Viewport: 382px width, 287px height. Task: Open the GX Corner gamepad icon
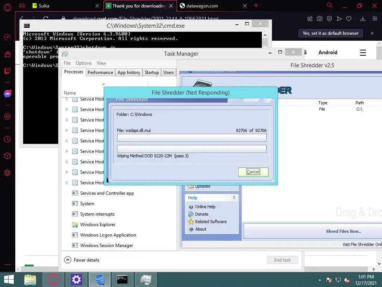(22, 6)
